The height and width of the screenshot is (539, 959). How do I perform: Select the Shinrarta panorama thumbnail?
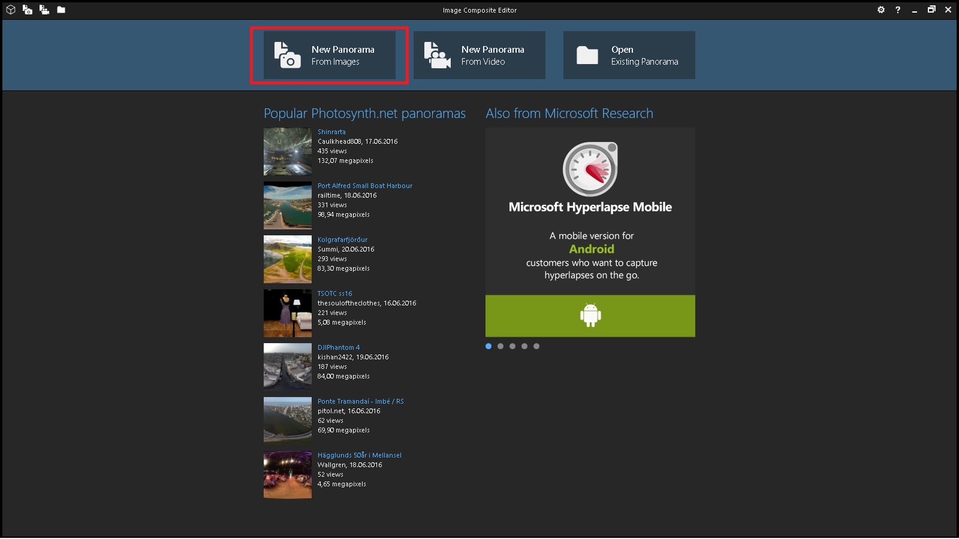click(288, 152)
